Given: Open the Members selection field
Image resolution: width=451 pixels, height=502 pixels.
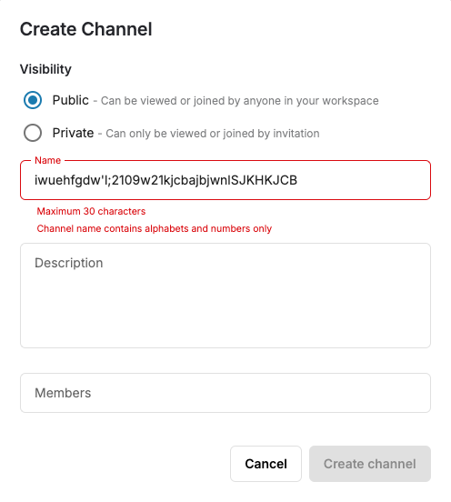Looking at the screenshot, I should point(225,393).
